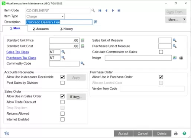Click the Item Code field
The height and width of the screenshot is (138, 191).
[58, 10]
